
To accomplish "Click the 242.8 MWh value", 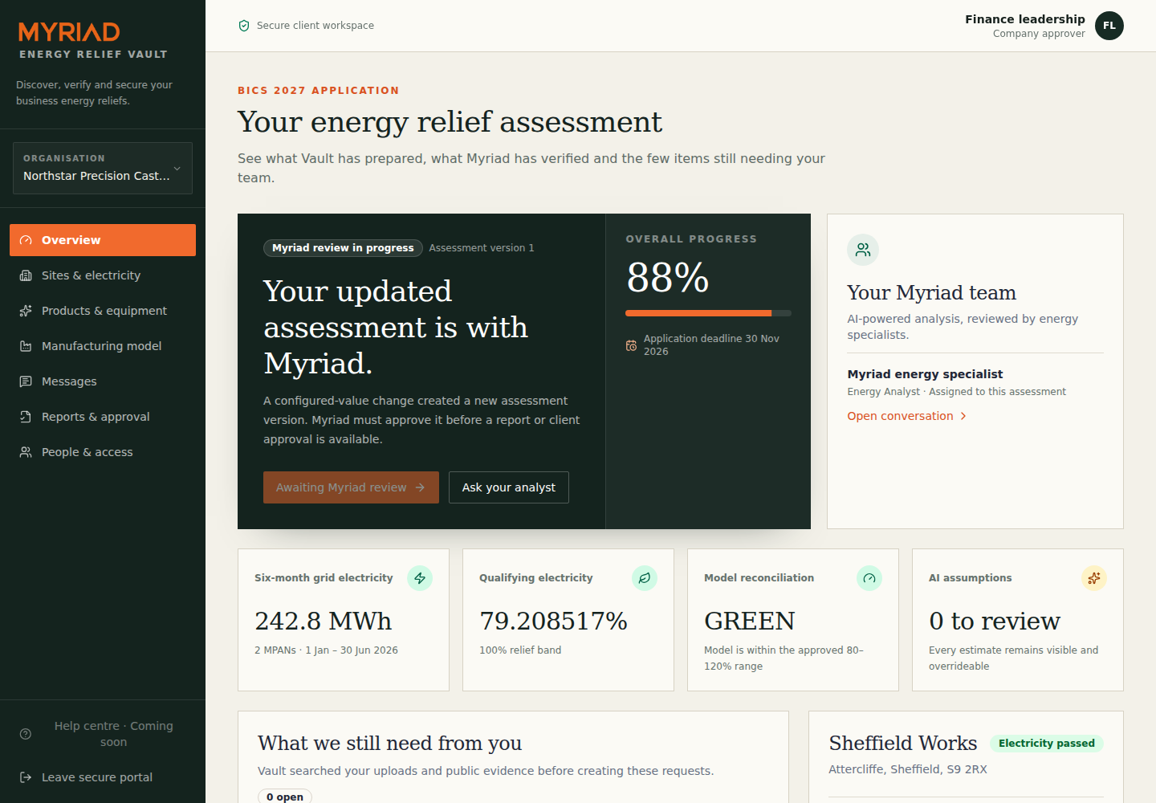I will point(323,621).
